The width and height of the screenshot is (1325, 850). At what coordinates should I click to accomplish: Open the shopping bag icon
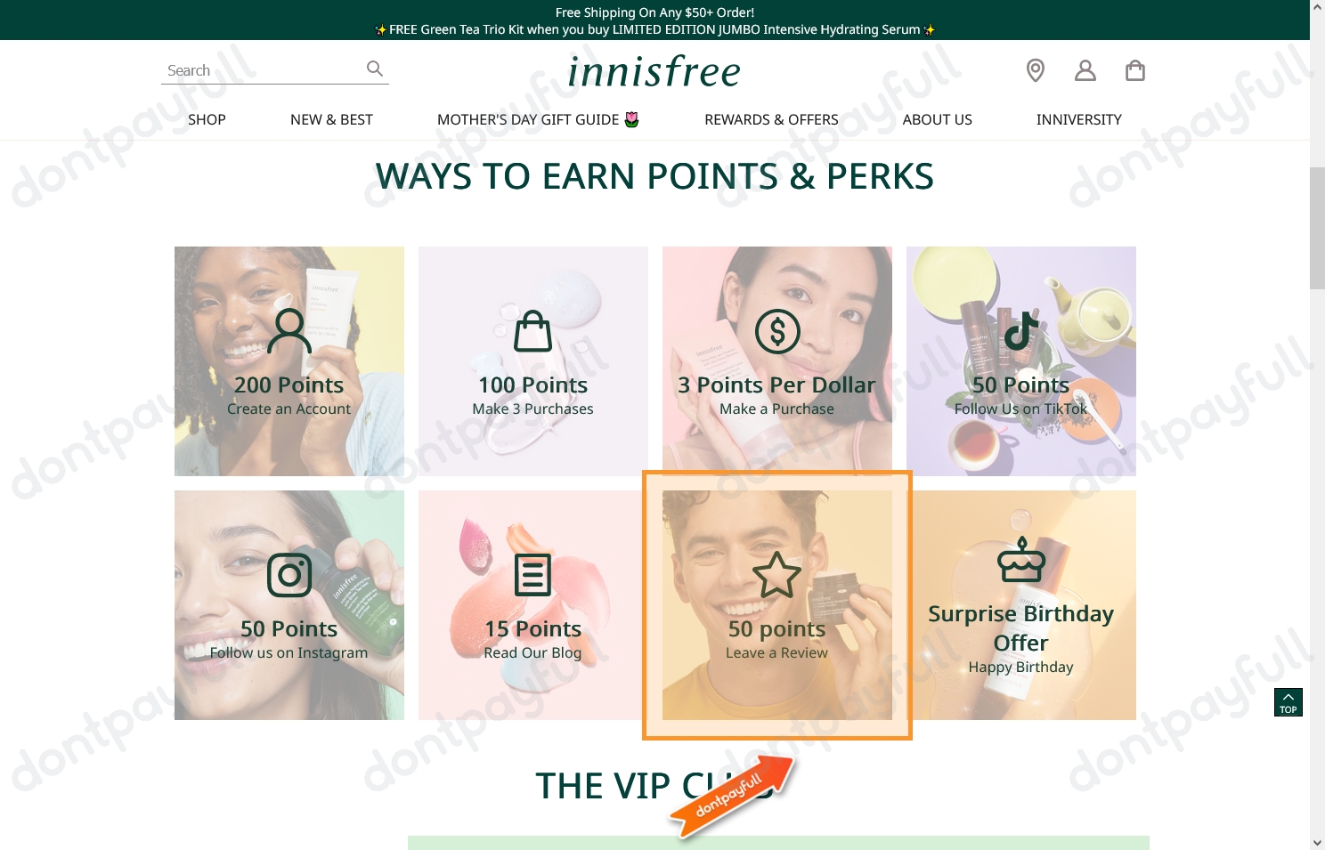pyautogui.click(x=1135, y=70)
